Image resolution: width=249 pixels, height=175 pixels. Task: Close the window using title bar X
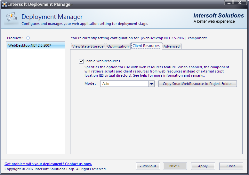[239, 3]
